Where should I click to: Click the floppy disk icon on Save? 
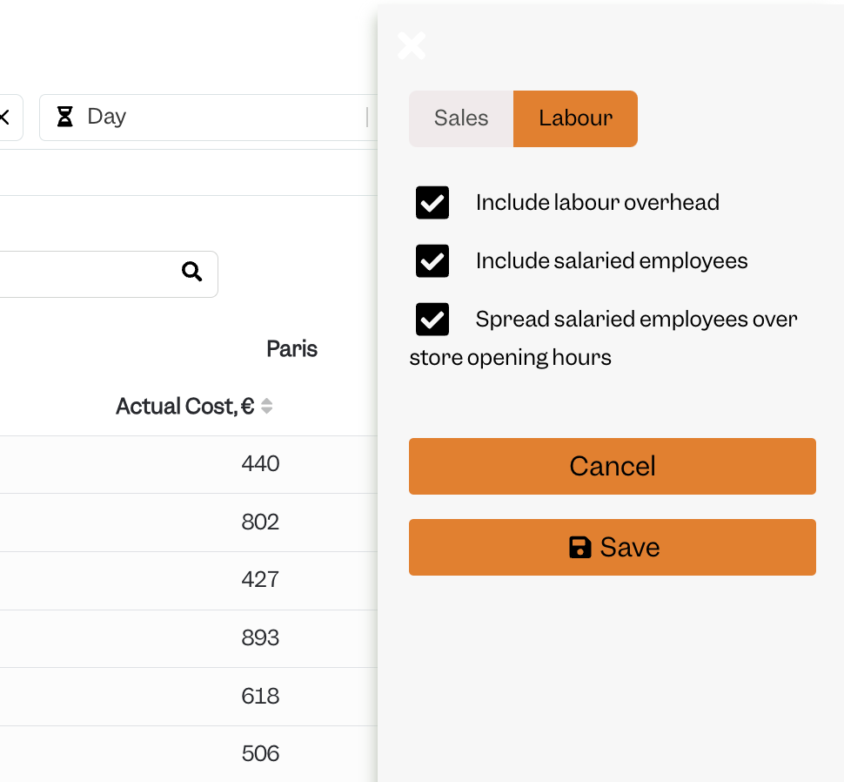(x=579, y=547)
